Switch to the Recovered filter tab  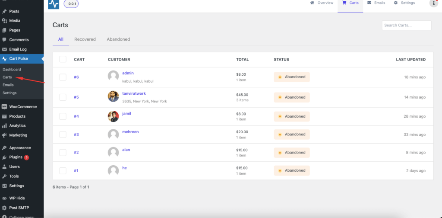coord(85,39)
